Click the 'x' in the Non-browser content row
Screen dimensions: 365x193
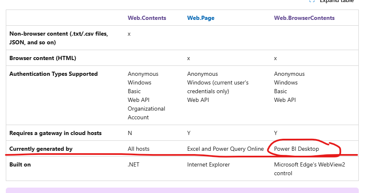(x=129, y=34)
